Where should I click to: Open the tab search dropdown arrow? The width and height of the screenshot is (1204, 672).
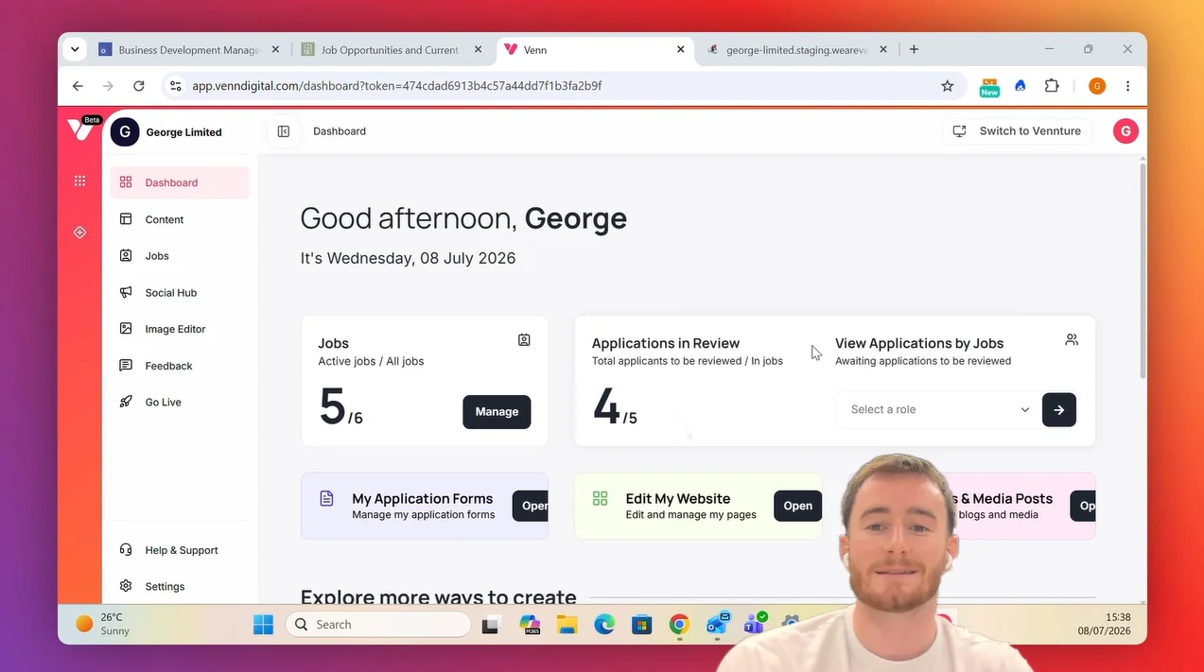tap(75, 49)
